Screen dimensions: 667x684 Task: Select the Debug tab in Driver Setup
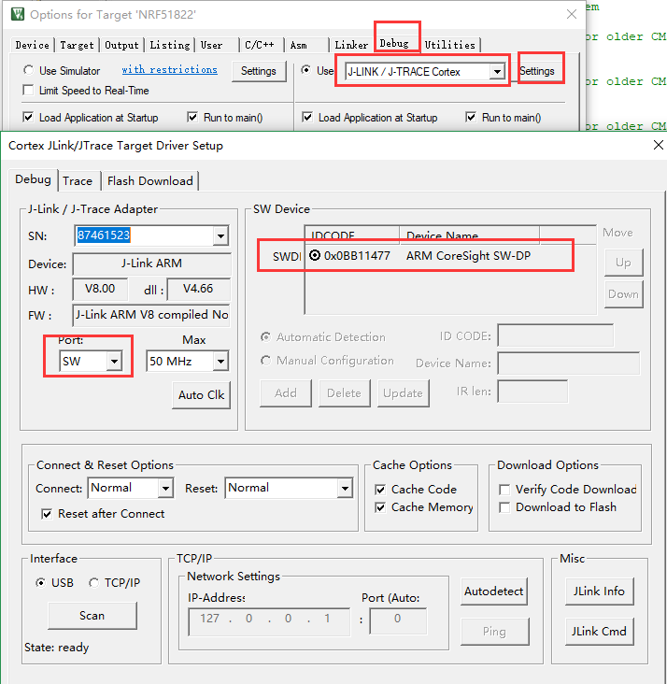pyautogui.click(x=33, y=179)
